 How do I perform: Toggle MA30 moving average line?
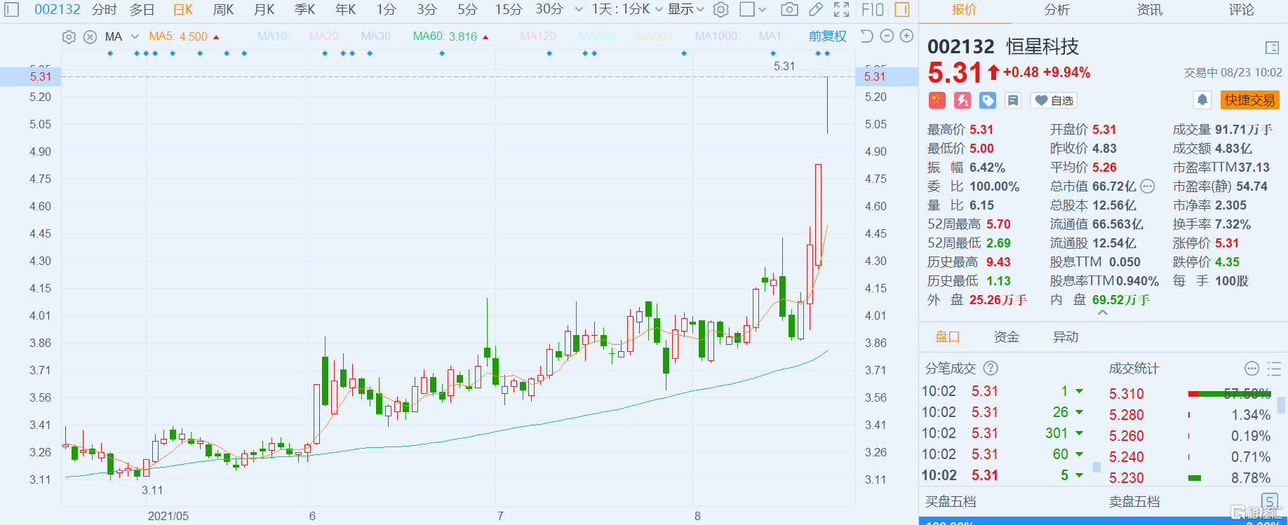point(377,36)
